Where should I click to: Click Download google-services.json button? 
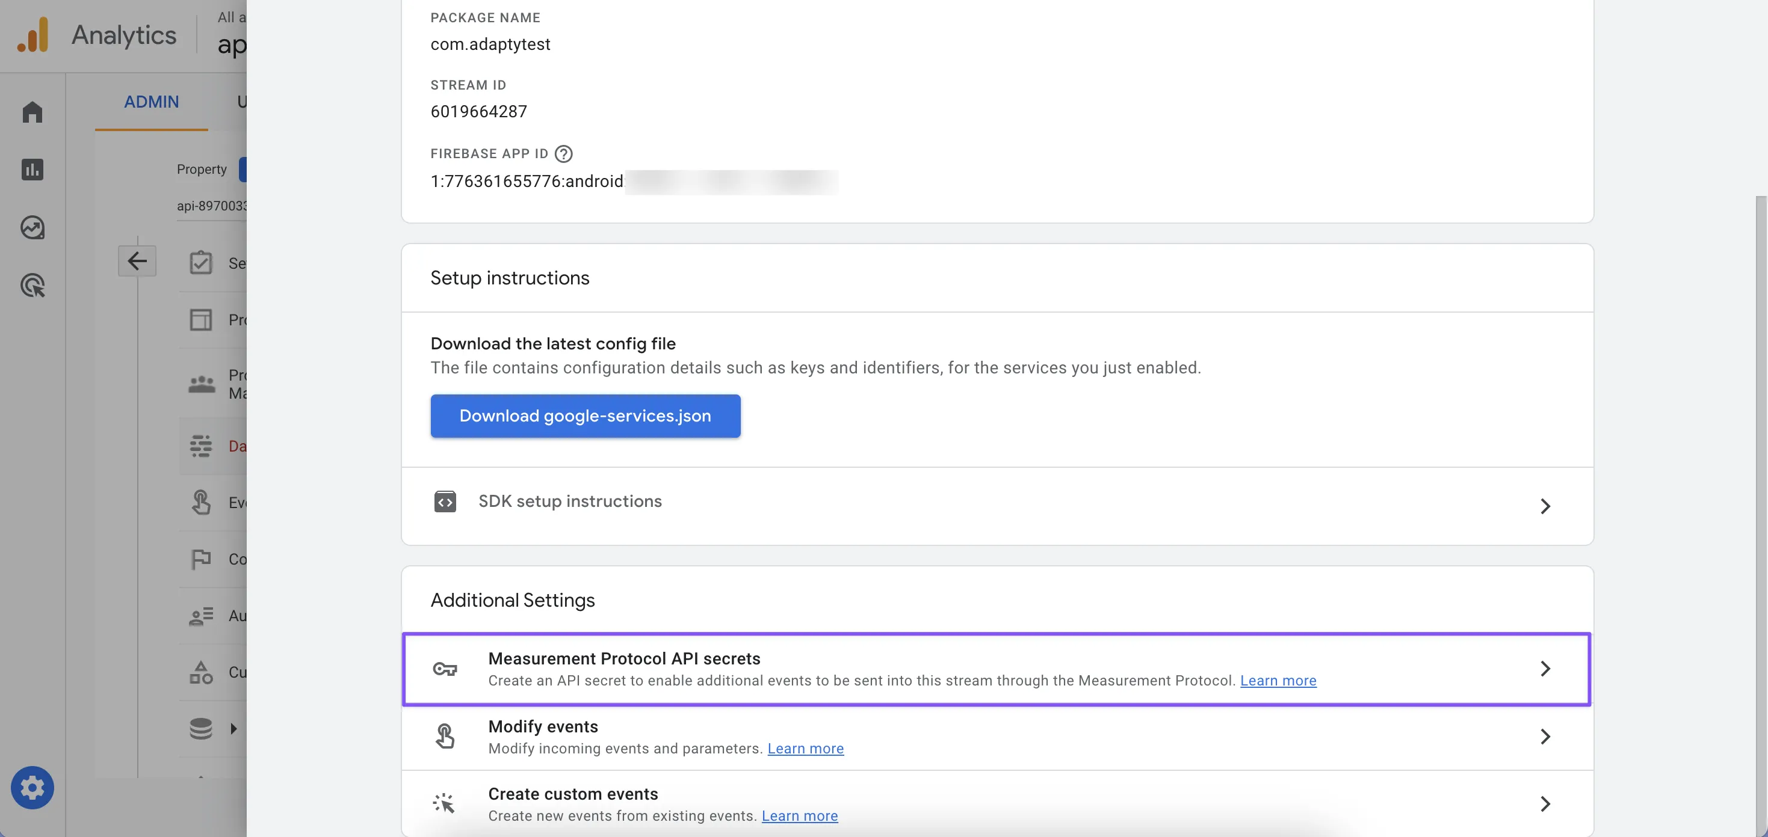coord(585,415)
